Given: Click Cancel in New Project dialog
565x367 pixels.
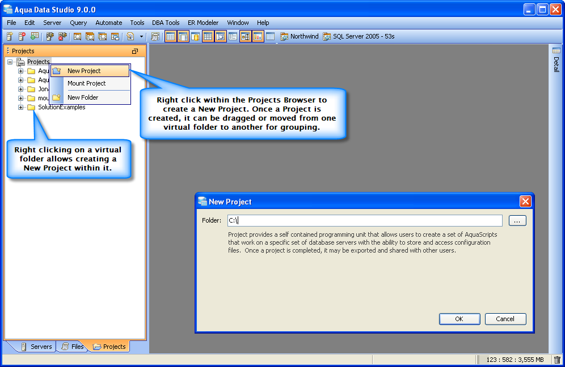Looking at the screenshot, I should (x=505, y=319).
